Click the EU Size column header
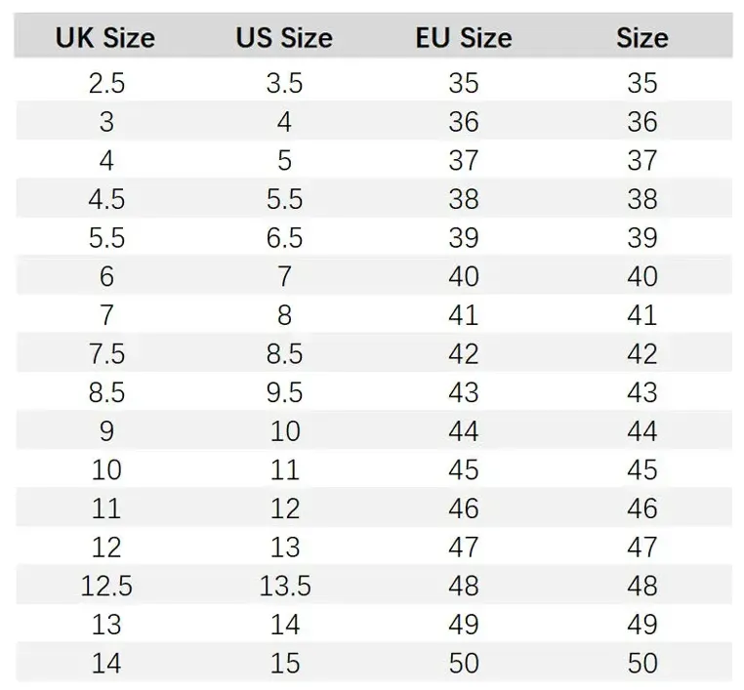This screenshot has width=744, height=690. [x=464, y=38]
